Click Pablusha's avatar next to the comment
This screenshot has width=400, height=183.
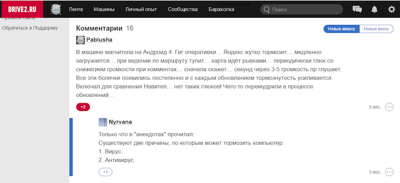[x=80, y=40]
